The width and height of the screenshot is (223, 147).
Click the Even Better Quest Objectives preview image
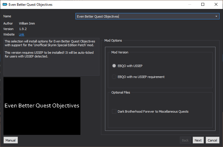pos(42,106)
